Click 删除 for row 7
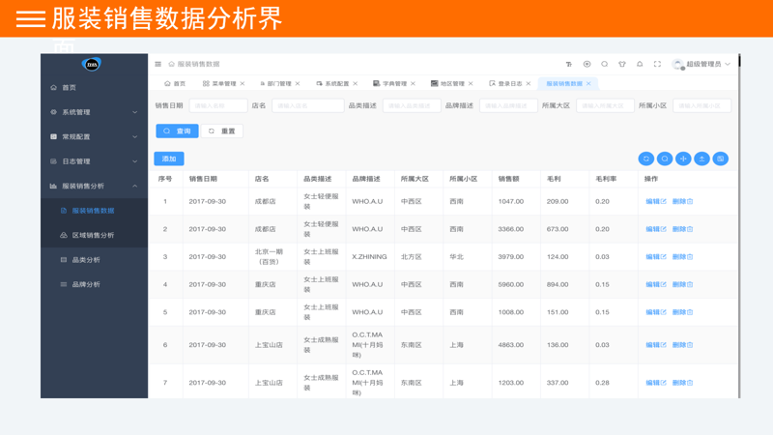 [x=683, y=383]
